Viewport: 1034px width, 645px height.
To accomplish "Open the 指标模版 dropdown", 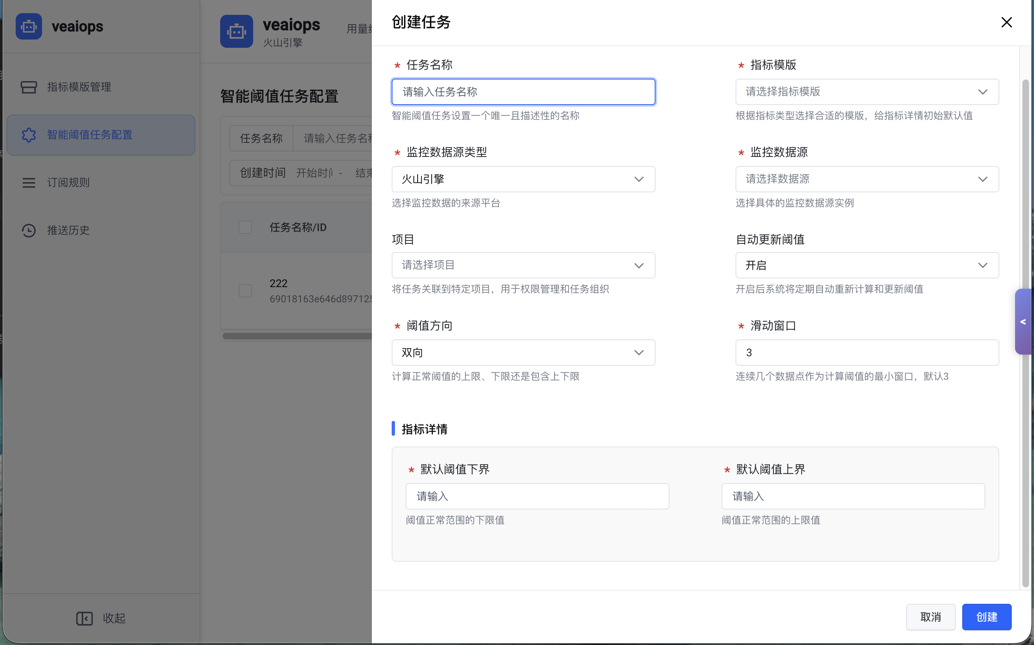I will [867, 92].
